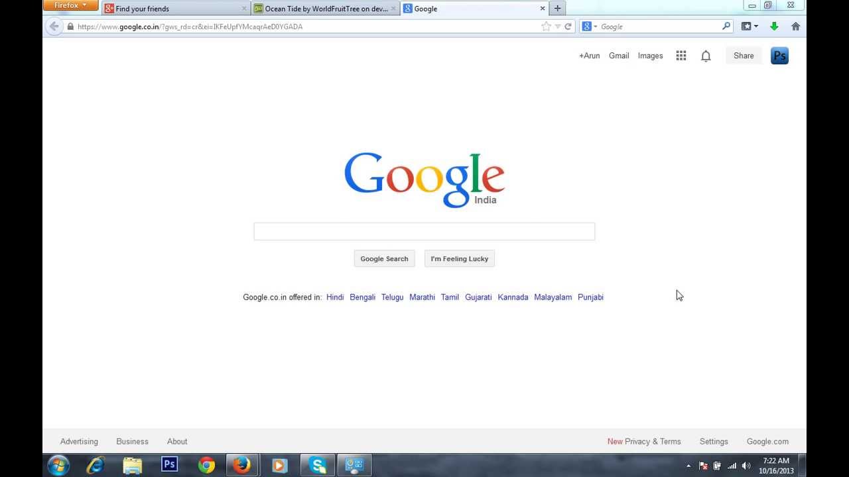This screenshot has height=477, width=849.
Task: Click the volume speaker tray icon
Action: point(746,466)
